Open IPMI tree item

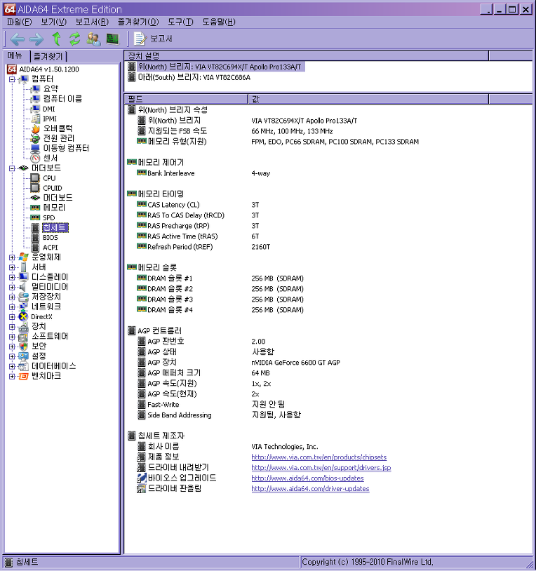coord(50,119)
